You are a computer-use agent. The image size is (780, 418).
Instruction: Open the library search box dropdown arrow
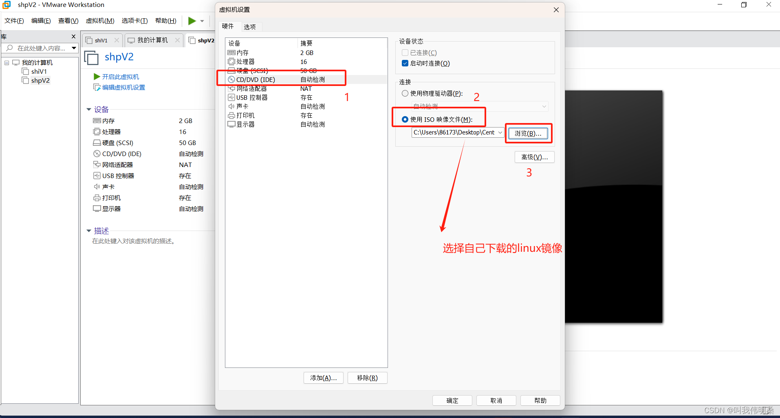(x=74, y=48)
